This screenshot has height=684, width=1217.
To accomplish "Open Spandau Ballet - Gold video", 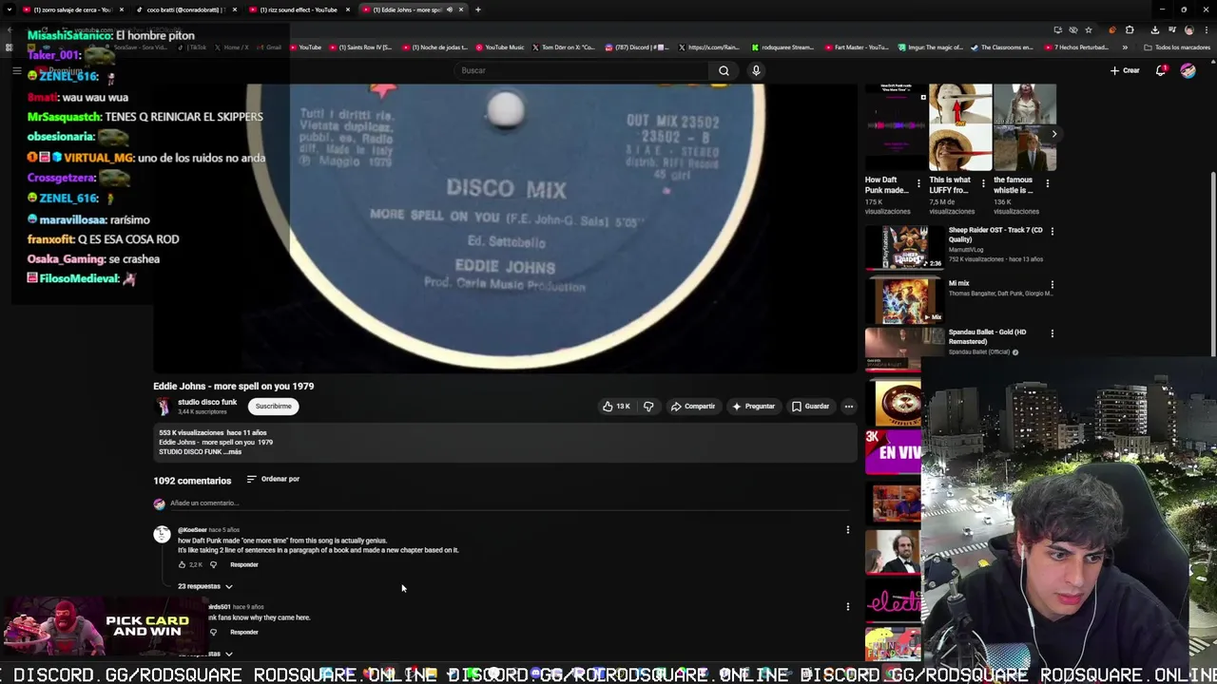I will pyautogui.click(x=987, y=336).
